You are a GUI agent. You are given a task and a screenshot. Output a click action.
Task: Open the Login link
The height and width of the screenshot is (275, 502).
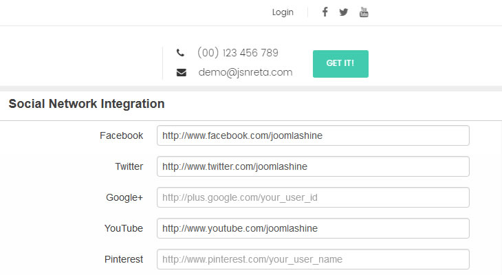coord(283,12)
